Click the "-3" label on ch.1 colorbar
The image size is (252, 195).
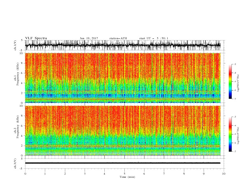coord(235,64)
